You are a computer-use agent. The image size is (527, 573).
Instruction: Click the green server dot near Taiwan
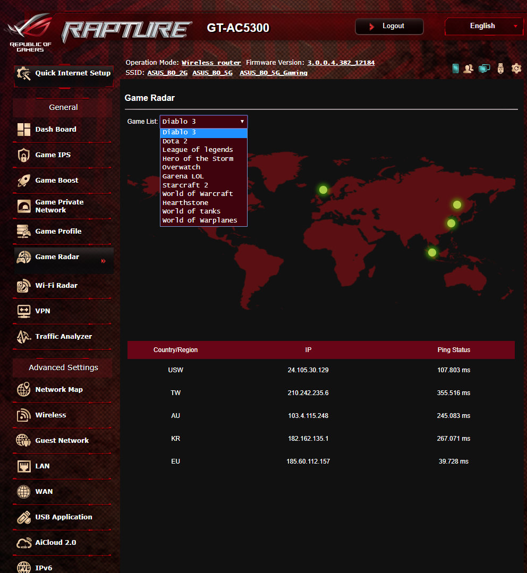coord(451,223)
